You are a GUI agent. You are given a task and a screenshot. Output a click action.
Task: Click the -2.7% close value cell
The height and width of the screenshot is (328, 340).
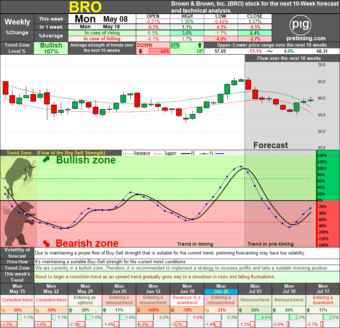point(255,39)
